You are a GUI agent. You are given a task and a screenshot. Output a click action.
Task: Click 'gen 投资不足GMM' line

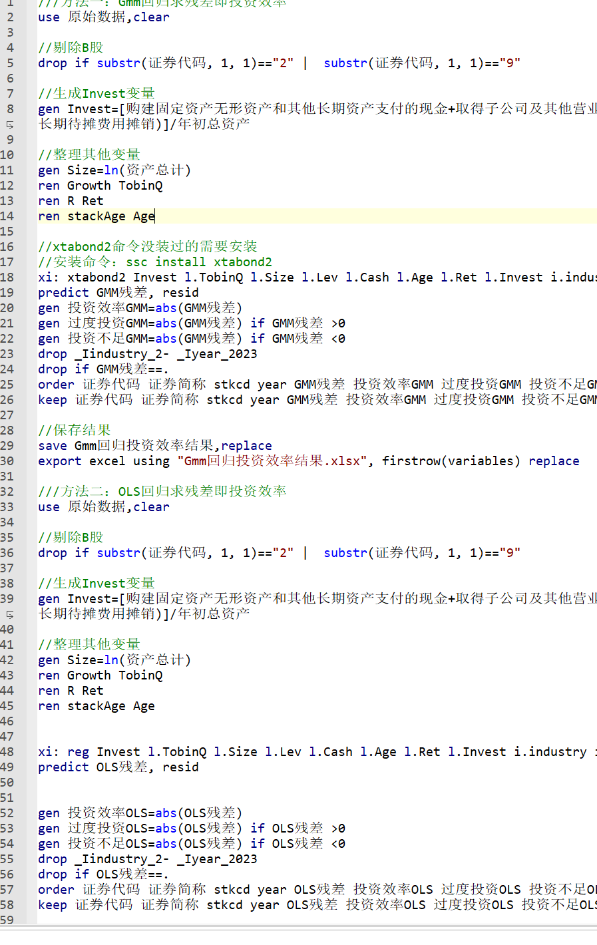coord(192,339)
